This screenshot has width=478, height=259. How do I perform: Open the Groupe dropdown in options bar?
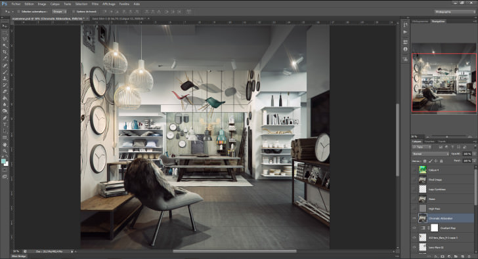point(60,12)
